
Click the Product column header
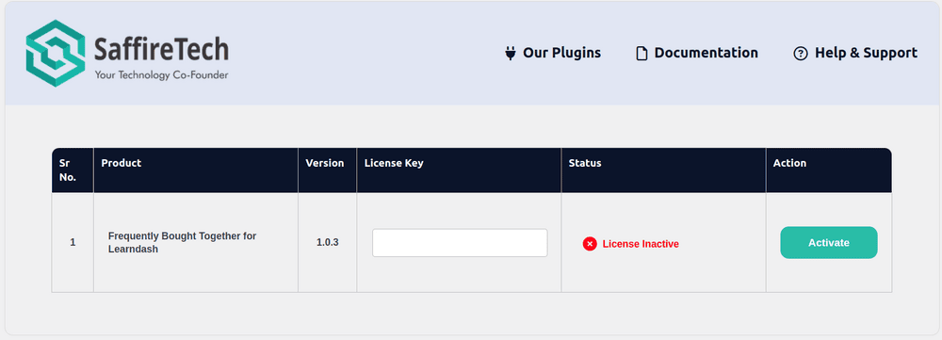tap(122, 163)
